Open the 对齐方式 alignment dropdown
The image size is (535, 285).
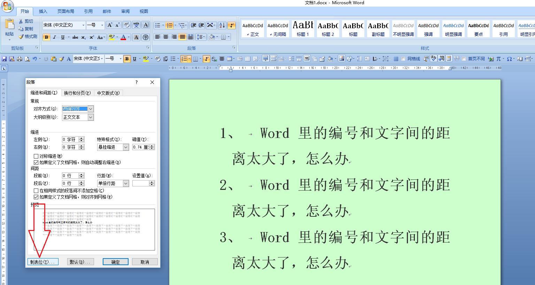coord(91,109)
